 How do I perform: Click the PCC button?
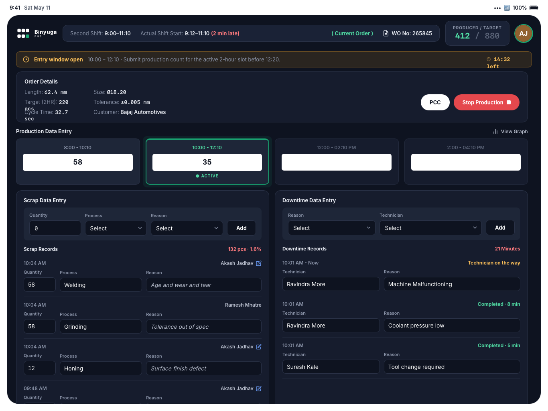[x=435, y=102]
